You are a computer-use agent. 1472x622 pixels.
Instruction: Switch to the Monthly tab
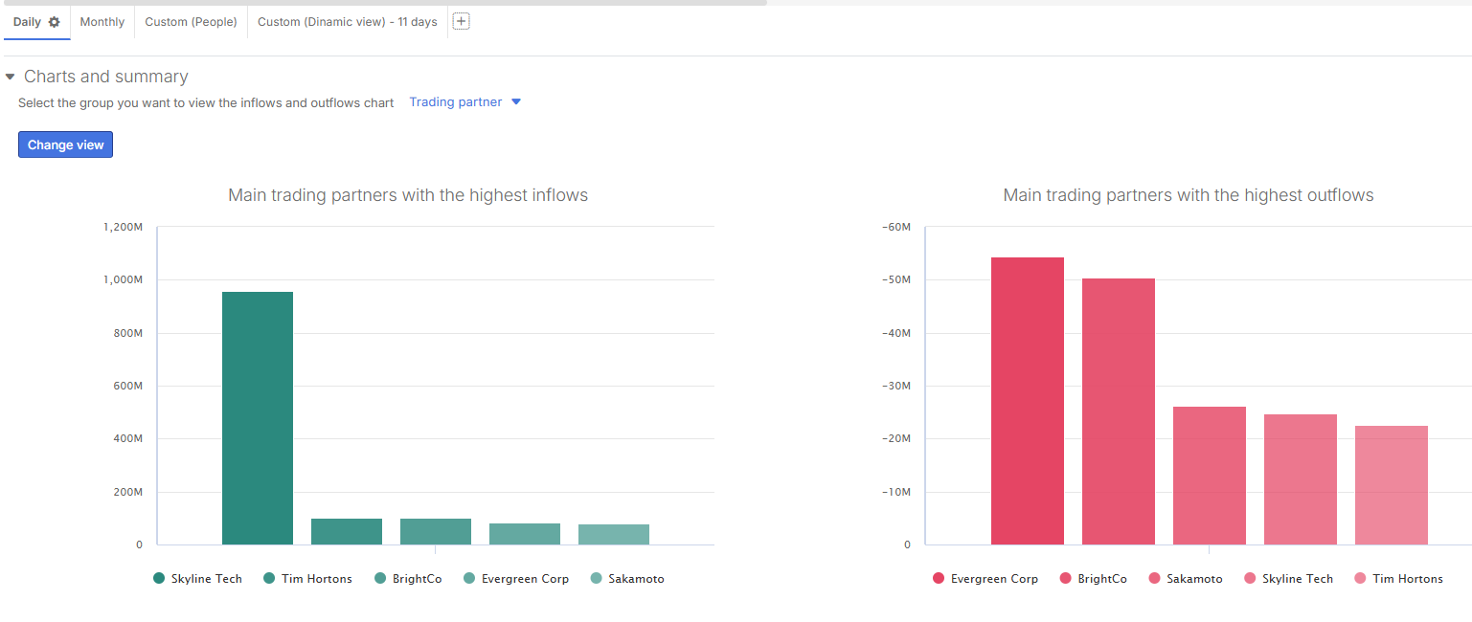[102, 22]
